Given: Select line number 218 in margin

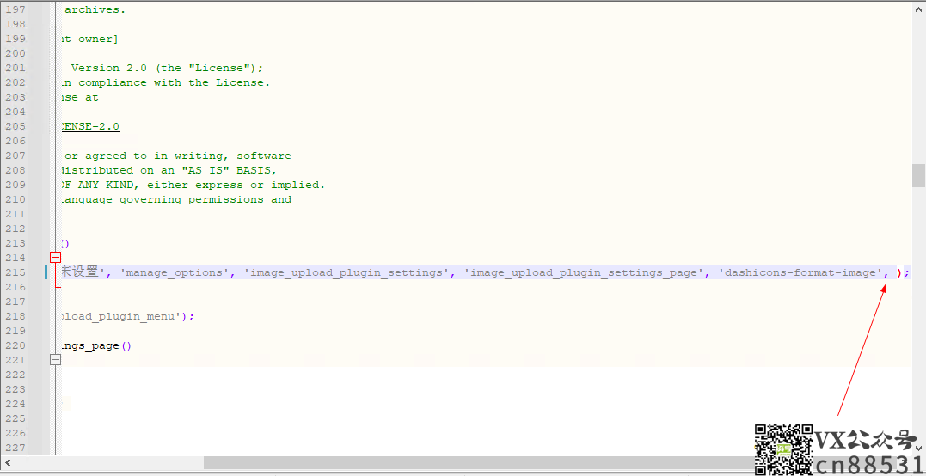Looking at the screenshot, I should coord(15,316).
